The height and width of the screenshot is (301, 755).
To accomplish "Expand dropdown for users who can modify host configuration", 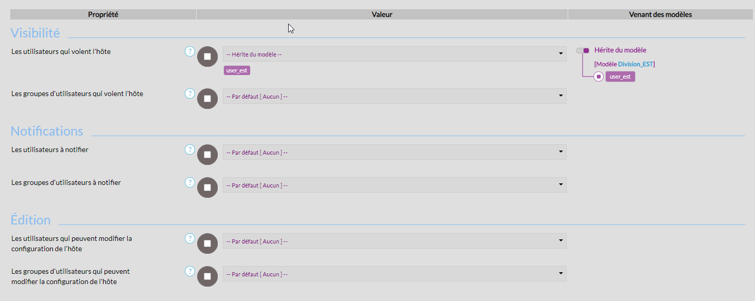I will click(394, 241).
